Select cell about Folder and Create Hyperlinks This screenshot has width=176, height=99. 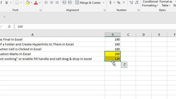(x=52, y=44)
